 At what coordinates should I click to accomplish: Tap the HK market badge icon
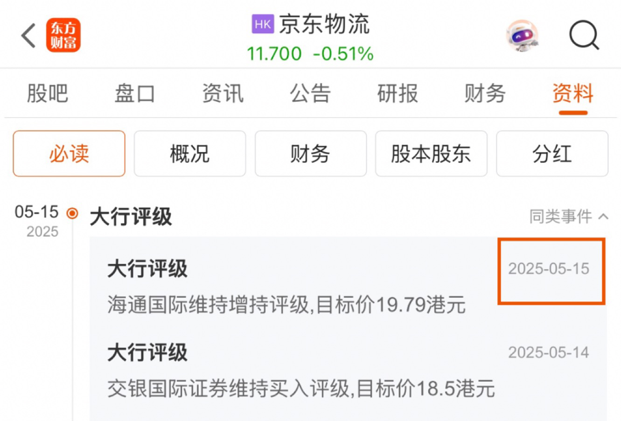click(x=263, y=24)
